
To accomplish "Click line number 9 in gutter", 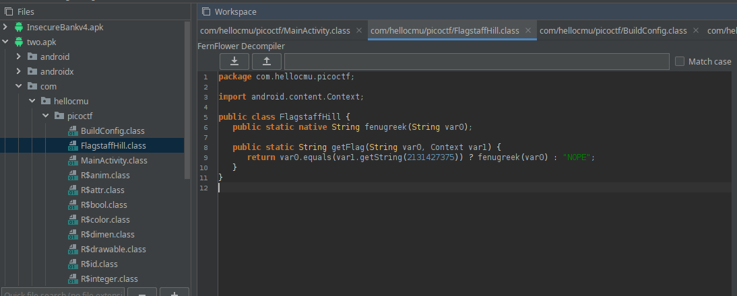I will click(x=205, y=157).
